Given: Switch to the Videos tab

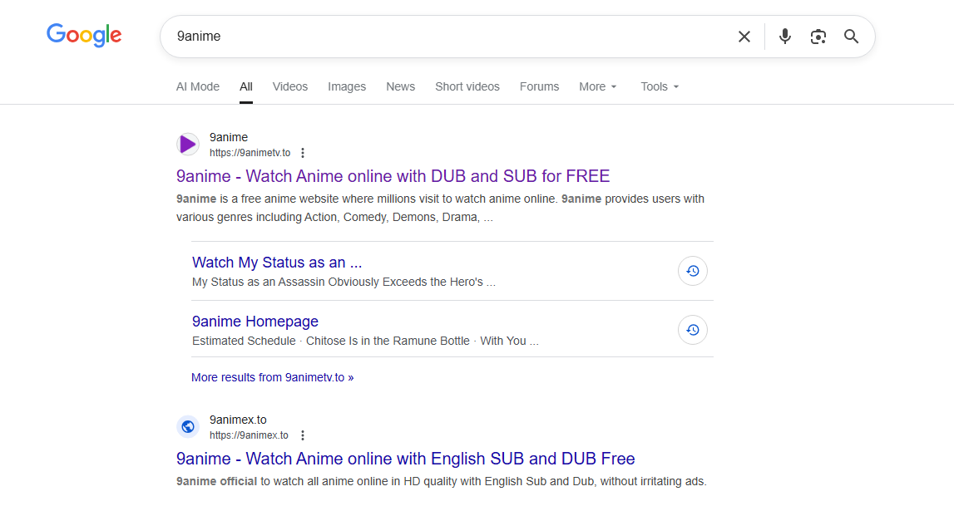Looking at the screenshot, I should [290, 86].
